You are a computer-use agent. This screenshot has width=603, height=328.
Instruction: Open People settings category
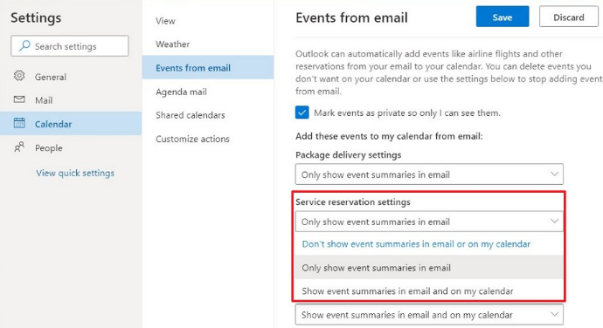pyautogui.click(x=71, y=148)
